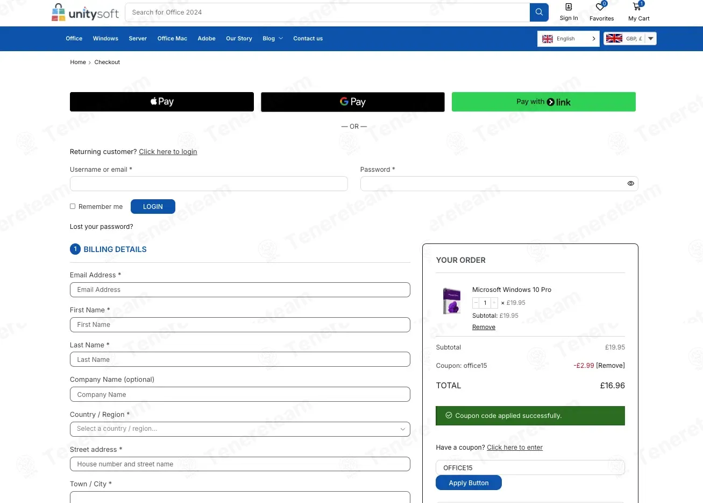Go to Contact us
Viewport: 703px width, 503px height.
point(308,39)
